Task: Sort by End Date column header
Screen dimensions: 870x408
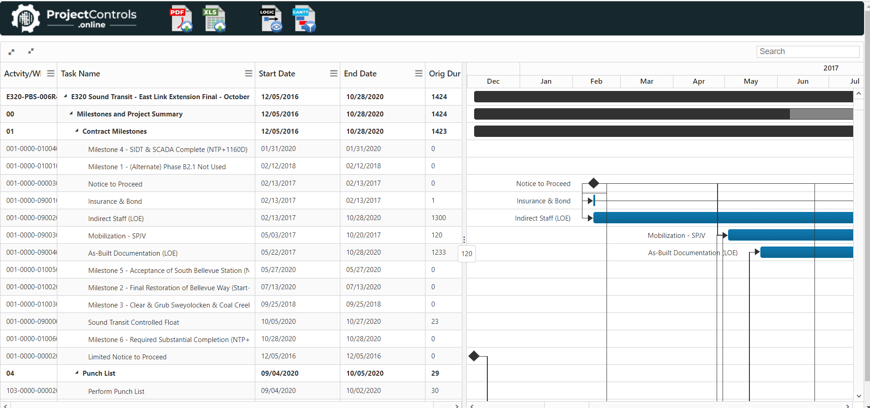Action: (x=360, y=74)
